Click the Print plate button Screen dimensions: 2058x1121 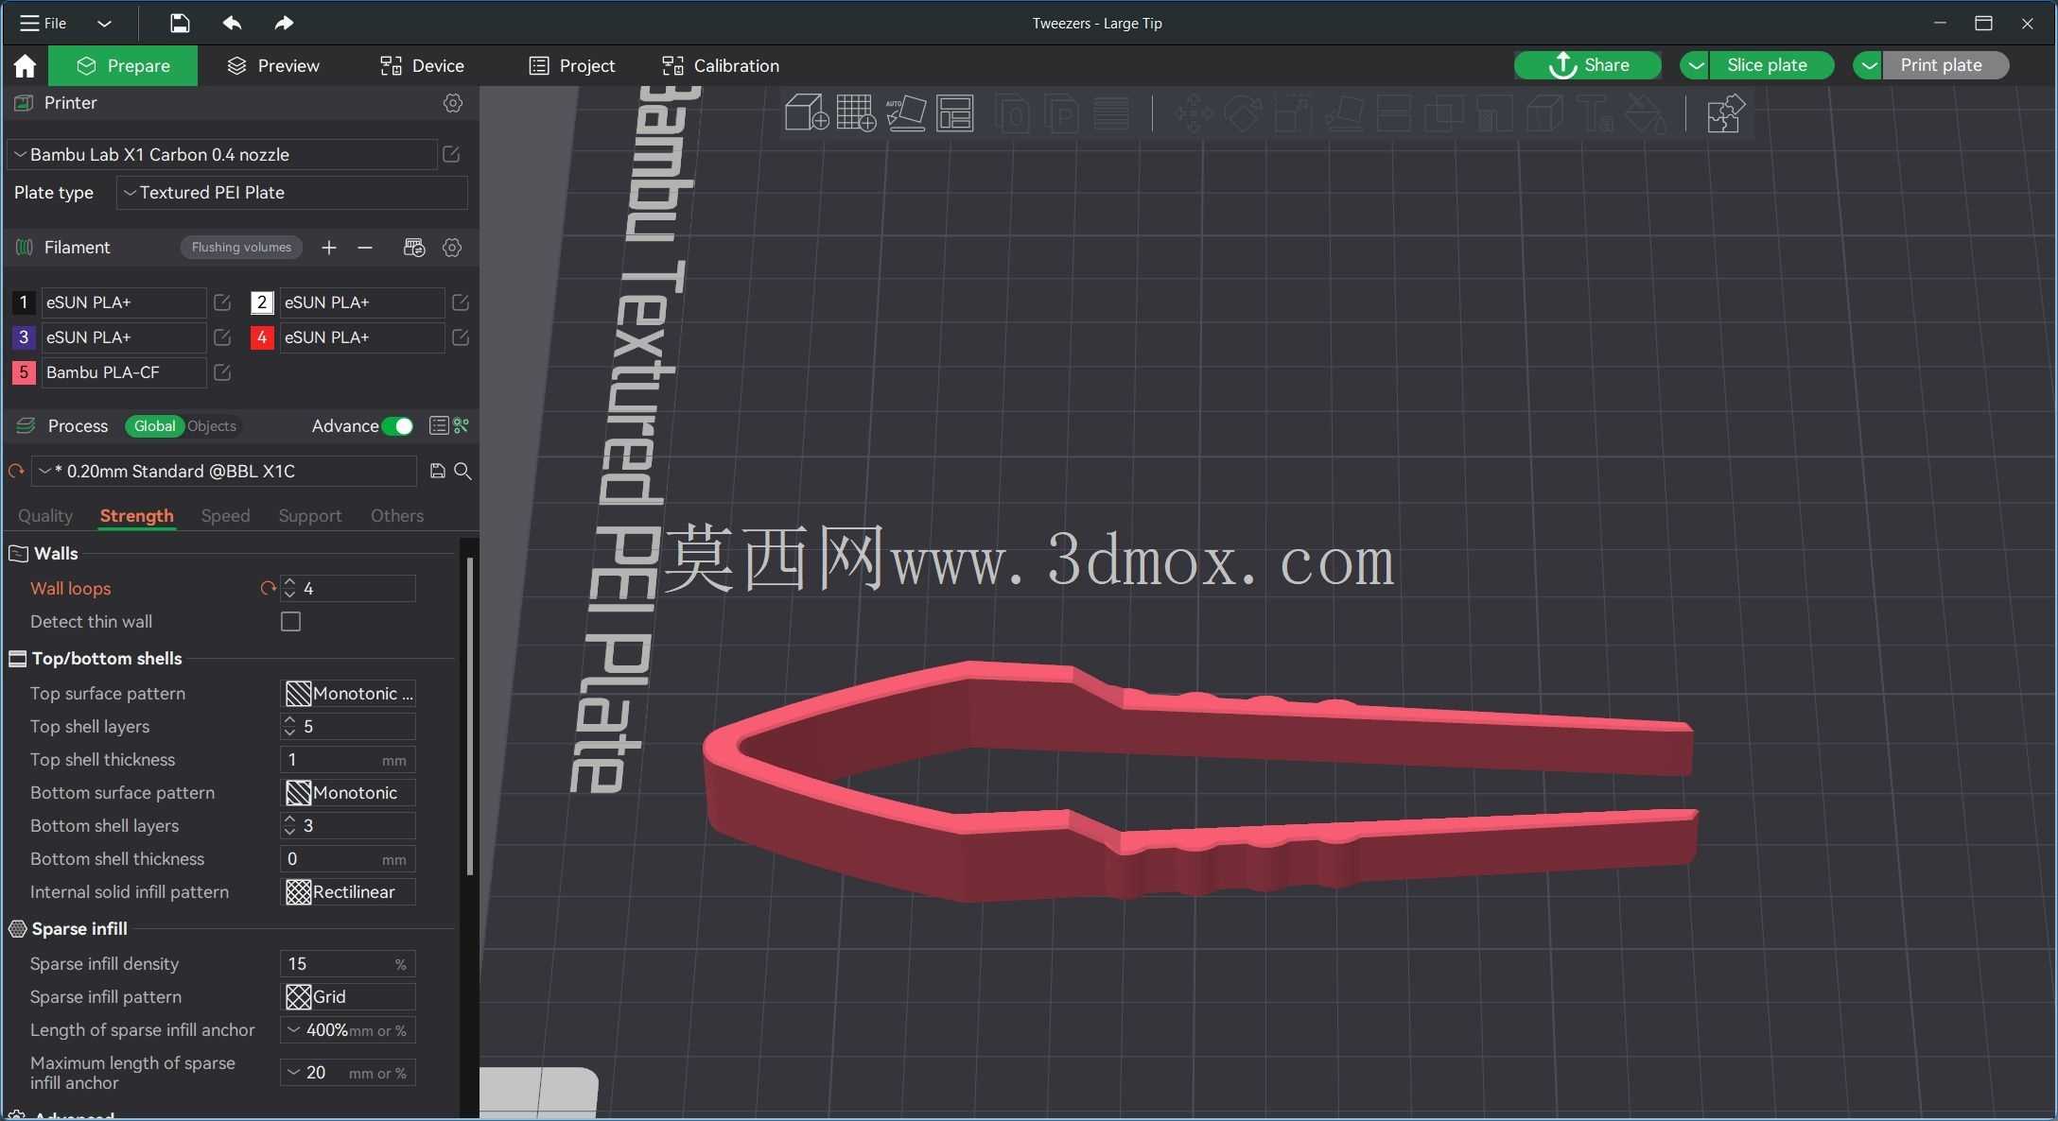(x=1945, y=65)
